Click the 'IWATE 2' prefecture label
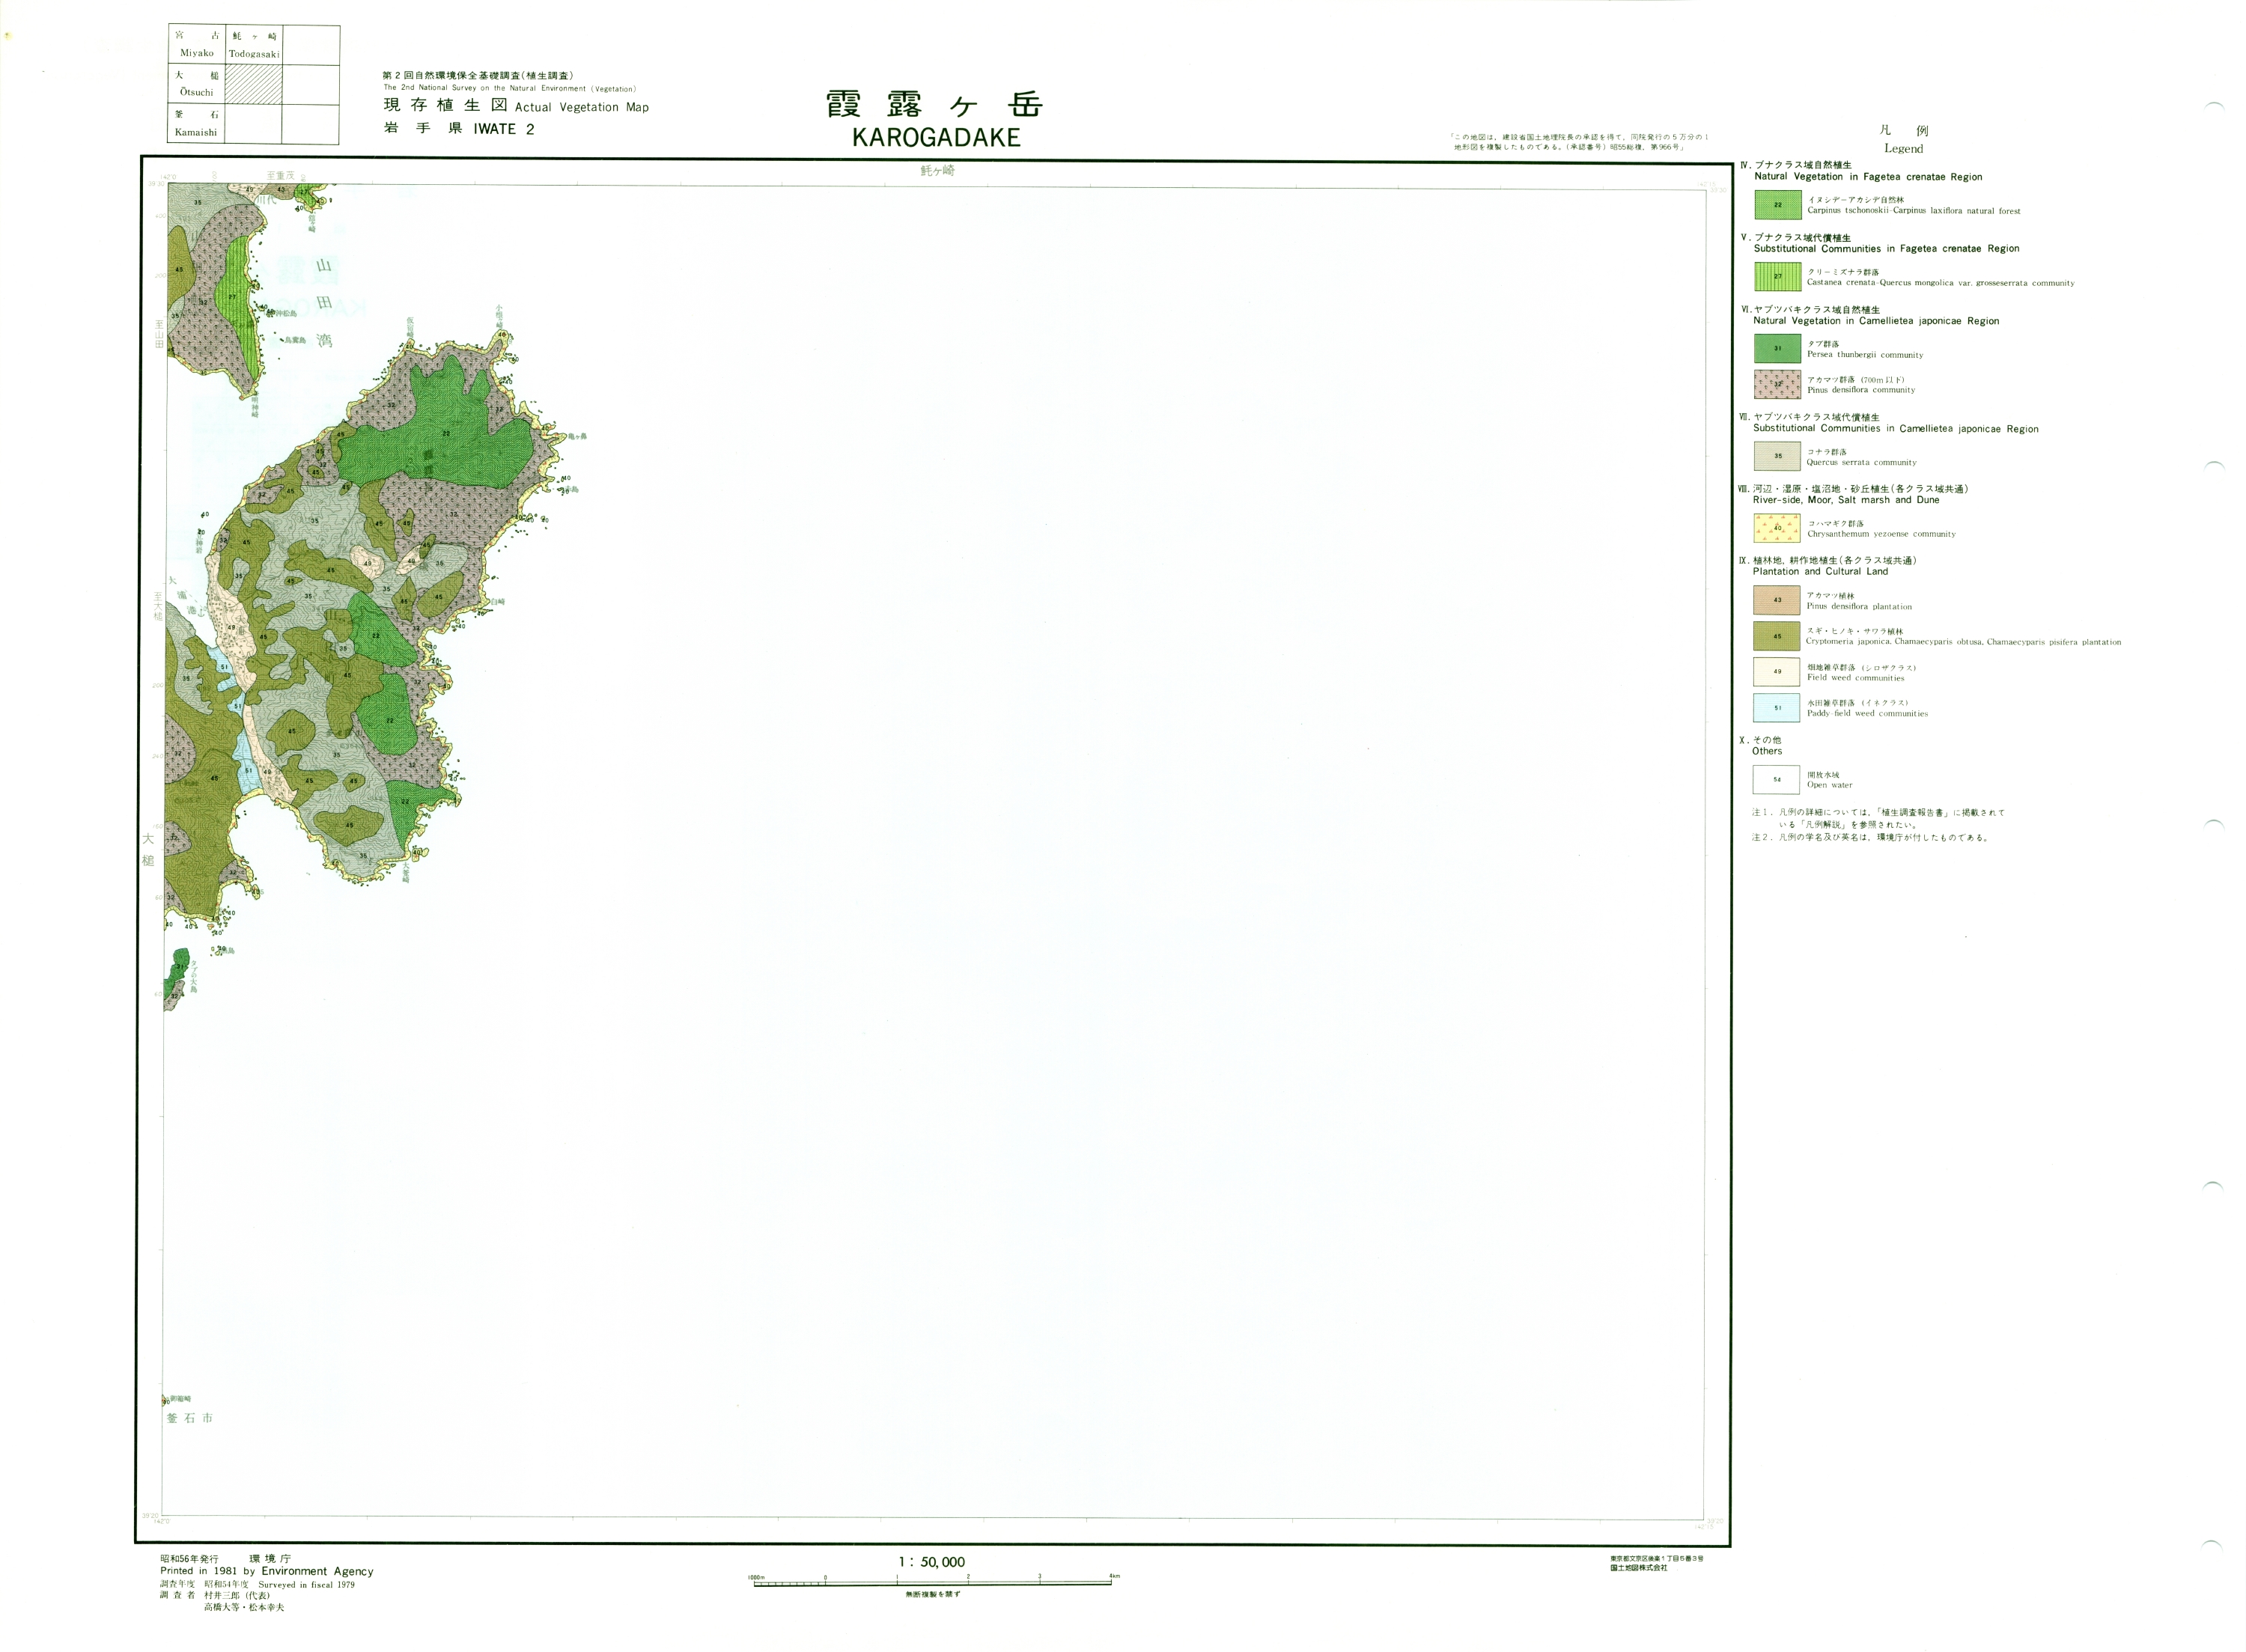 [504, 129]
